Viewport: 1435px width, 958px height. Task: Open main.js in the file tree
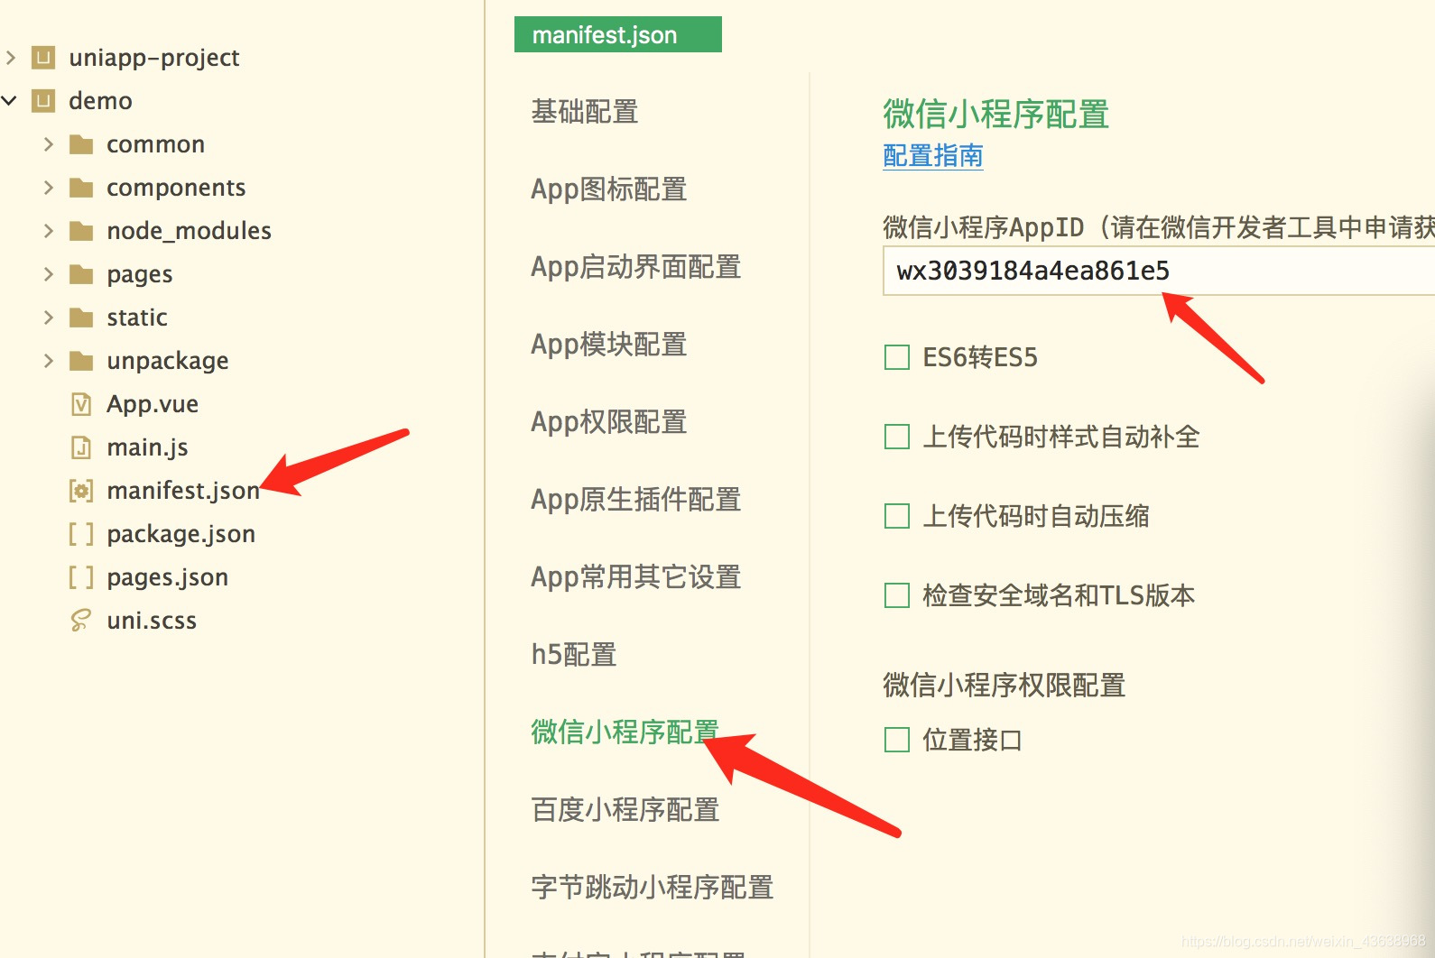pos(148,447)
